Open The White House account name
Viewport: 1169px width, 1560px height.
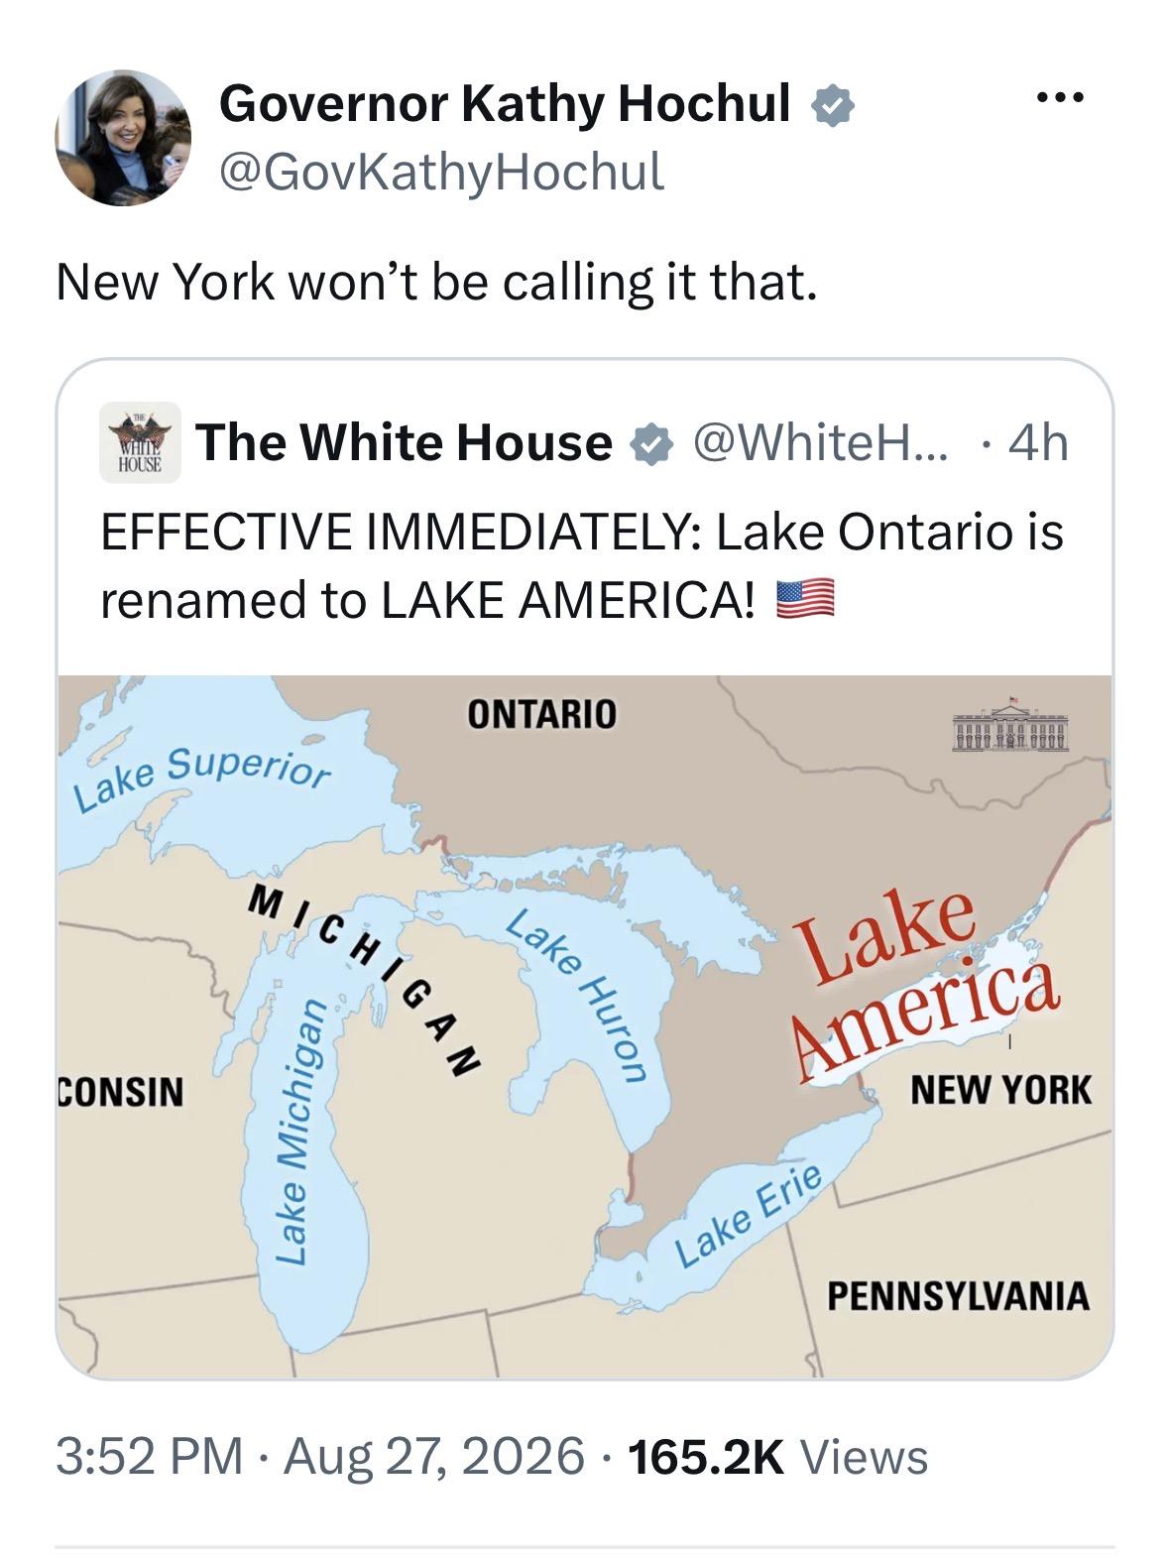pos(404,442)
